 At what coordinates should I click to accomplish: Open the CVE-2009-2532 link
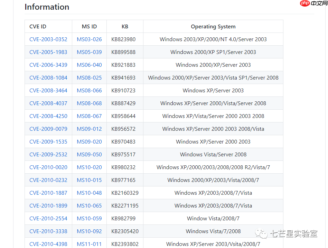click(48, 155)
